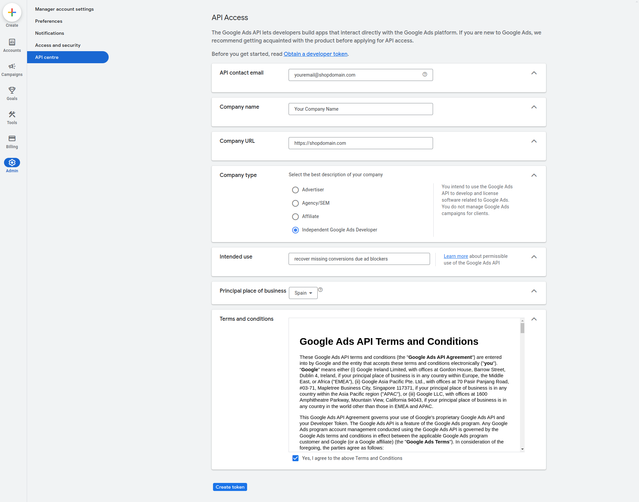The width and height of the screenshot is (639, 502).
Task: Open the Obtain a developer token link
Action: click(x=315, y=54)
